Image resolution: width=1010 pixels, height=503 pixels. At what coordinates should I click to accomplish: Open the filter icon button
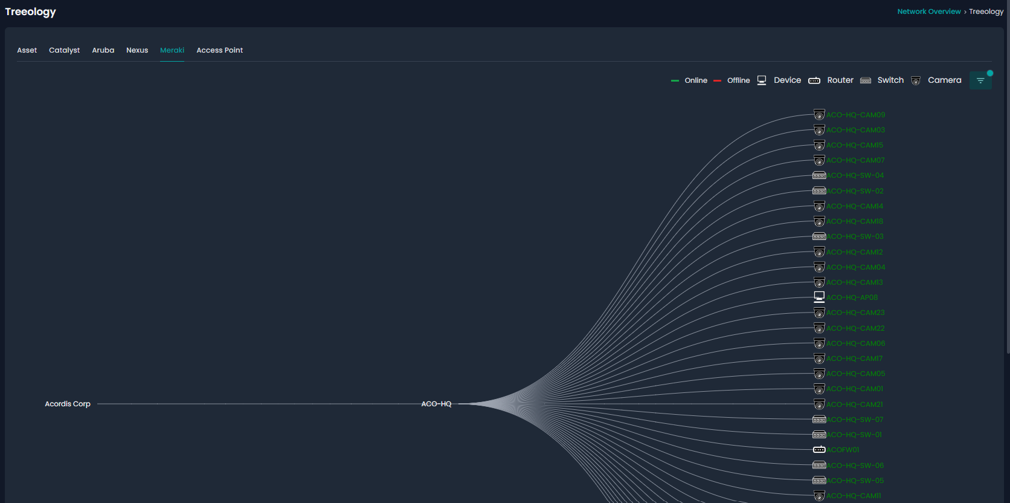point(980,80)
